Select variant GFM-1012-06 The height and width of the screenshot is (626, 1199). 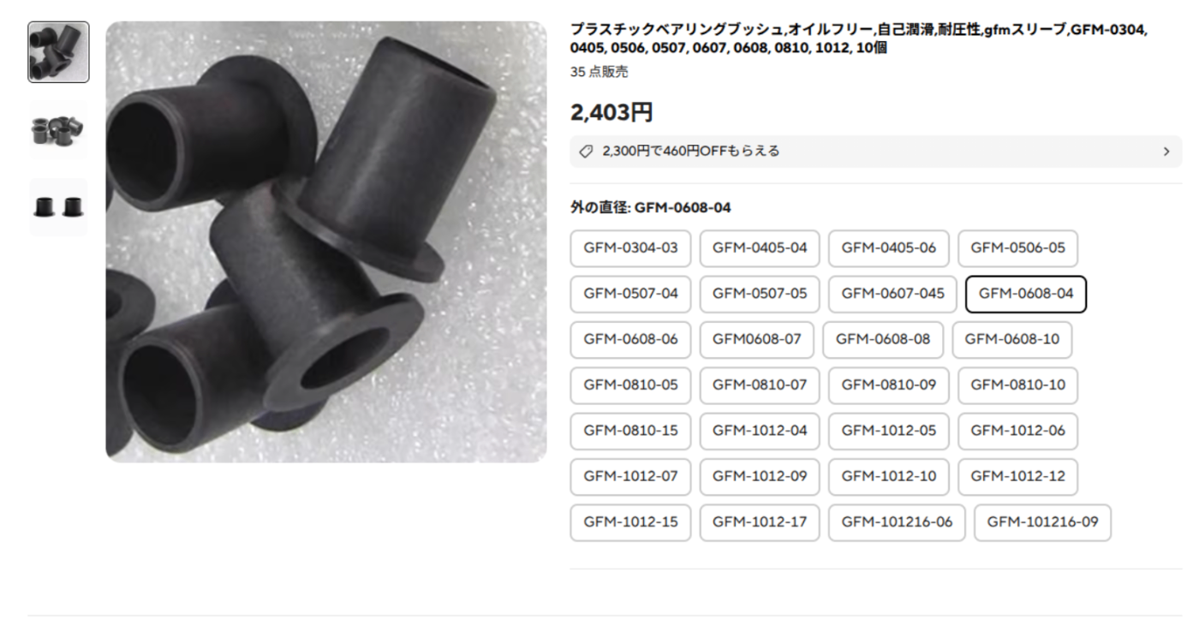point(1017,431)
